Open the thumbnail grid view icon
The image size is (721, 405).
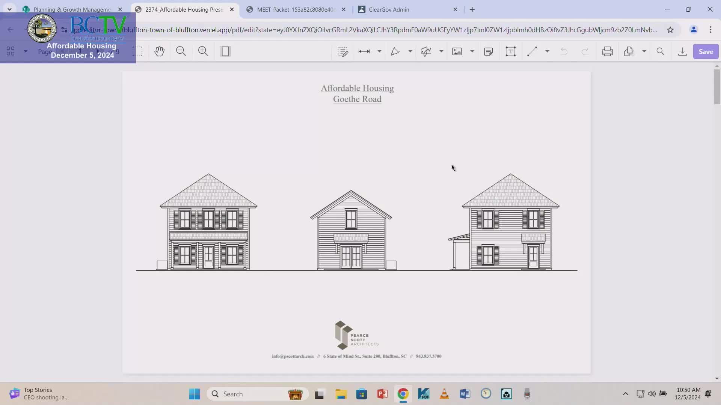click(11, 51)
